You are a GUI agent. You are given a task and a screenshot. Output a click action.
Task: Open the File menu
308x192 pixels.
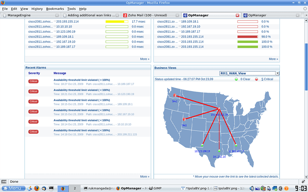[5, 9]
